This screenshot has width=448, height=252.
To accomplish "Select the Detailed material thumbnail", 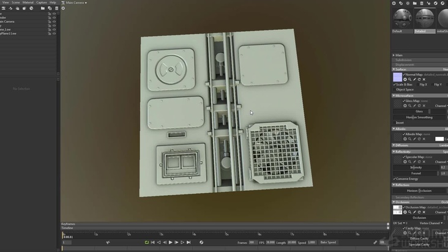I will [425, 18].
